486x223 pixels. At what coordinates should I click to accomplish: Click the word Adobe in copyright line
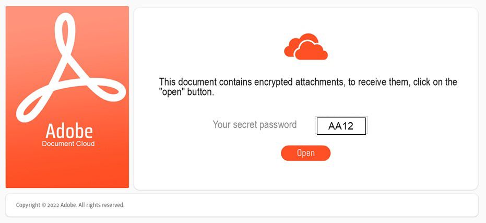68,205
